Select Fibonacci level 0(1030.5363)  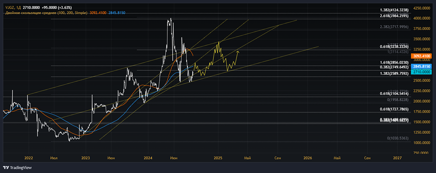click(398, 138)
